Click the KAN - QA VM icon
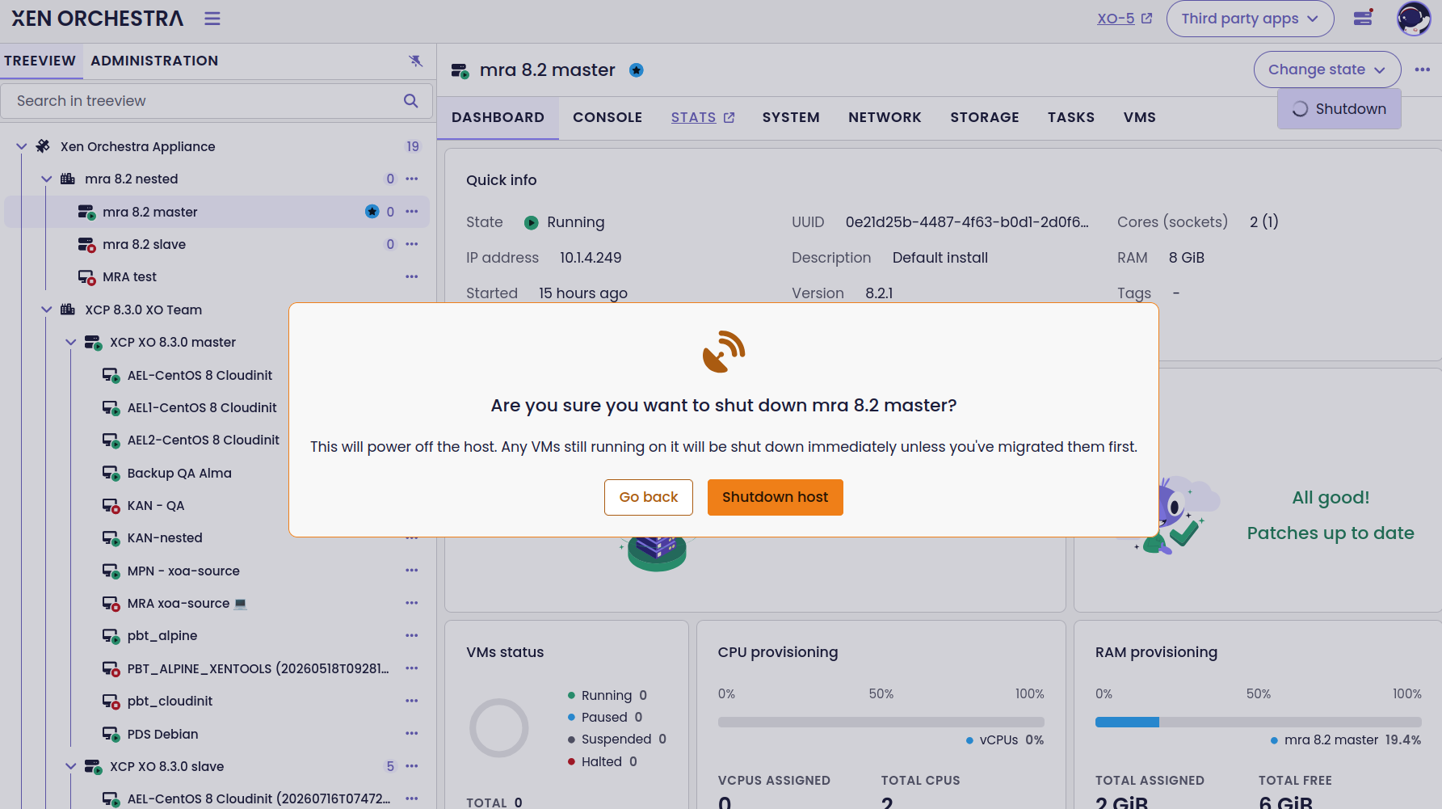The height and width of the screenshot is (809, 1442). [111, 506]
